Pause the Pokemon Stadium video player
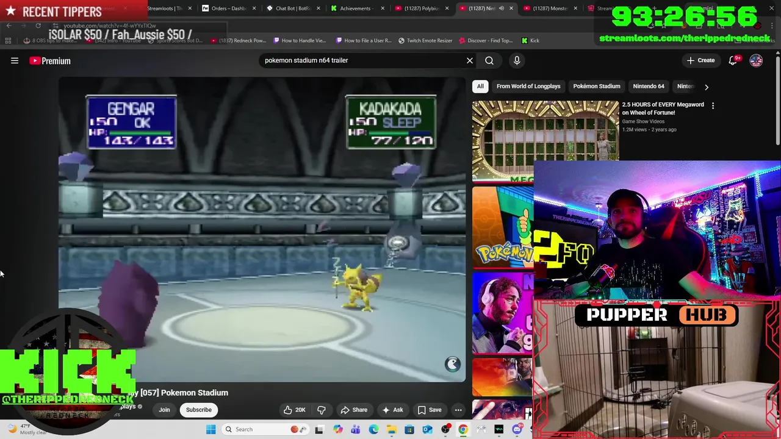Image resolution: width=781 pixels, height=439 pixels. (262, 229)
